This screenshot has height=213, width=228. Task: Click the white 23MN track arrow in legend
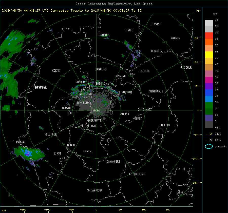pos(209,140)
